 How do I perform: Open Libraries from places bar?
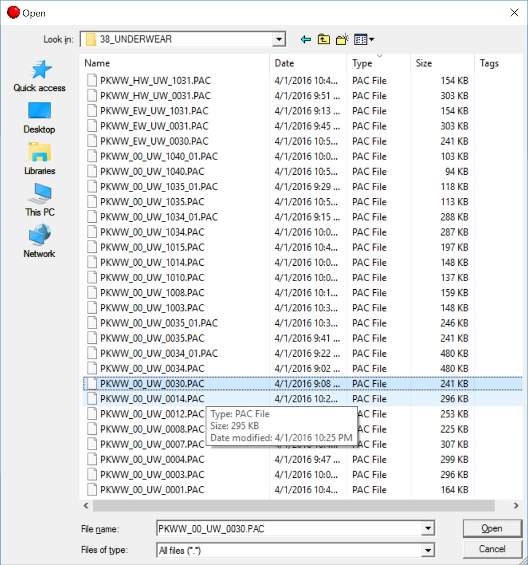[40, 159]
